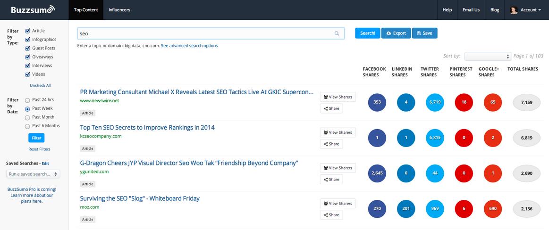Click Pinterest shares bubble 6
Viewport: 549px width, 230px height.
tap(464, 209)
